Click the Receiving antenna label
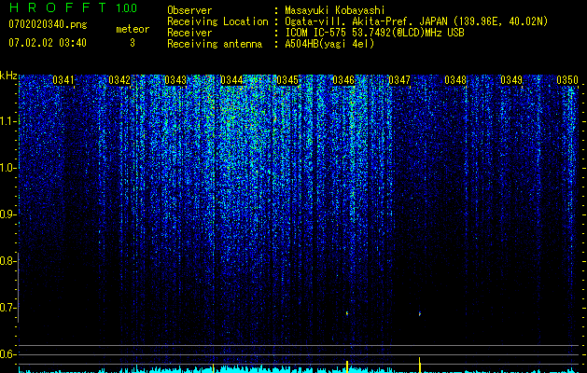 point(215,44)
